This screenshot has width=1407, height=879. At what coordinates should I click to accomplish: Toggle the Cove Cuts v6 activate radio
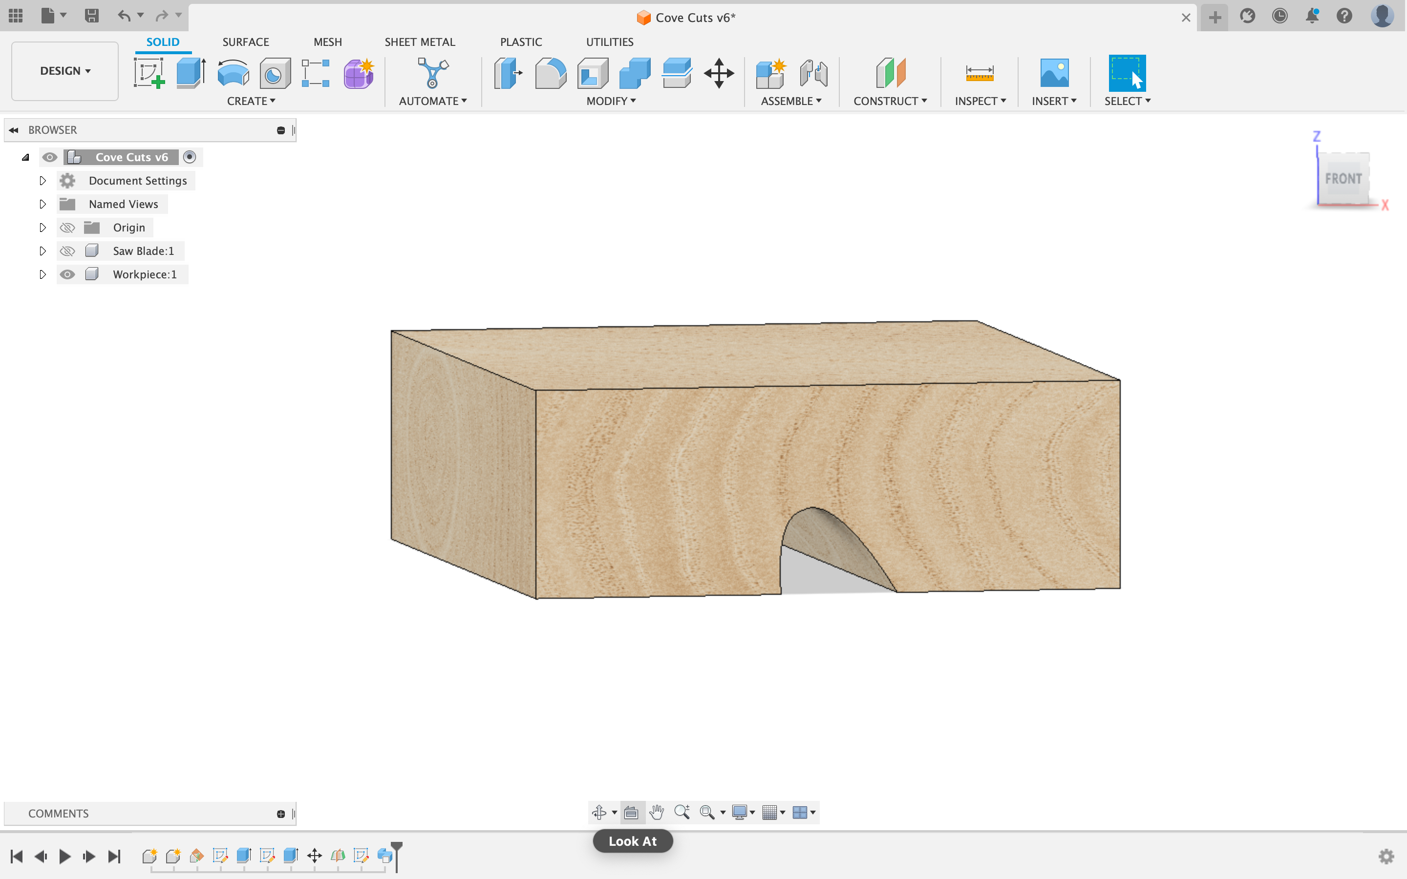[190, 157]
